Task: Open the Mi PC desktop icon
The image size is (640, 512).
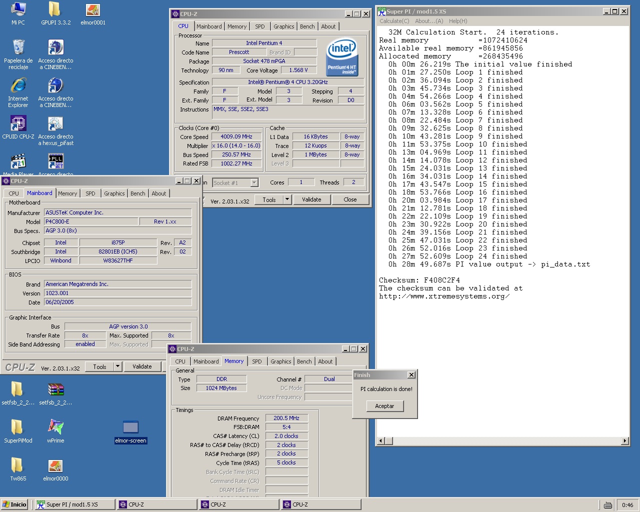Action: [x=18, y=13]
